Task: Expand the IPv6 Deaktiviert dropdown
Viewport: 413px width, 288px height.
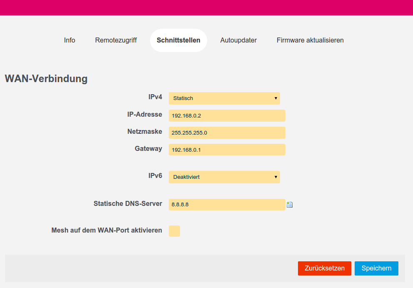Action: 224,177
